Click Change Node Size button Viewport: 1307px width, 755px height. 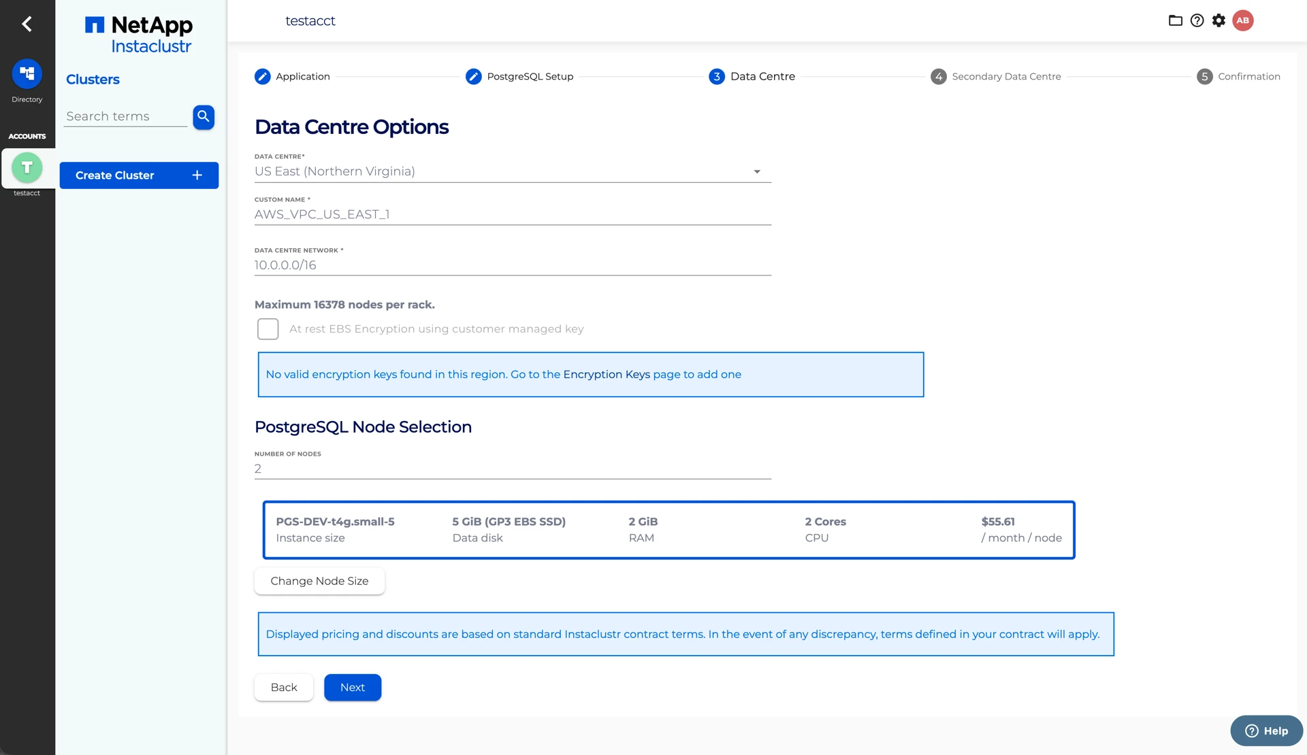[319, 582]
